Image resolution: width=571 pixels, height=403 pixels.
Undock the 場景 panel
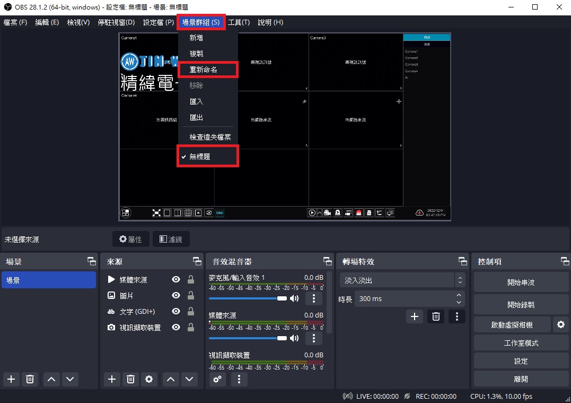point(91,261)
